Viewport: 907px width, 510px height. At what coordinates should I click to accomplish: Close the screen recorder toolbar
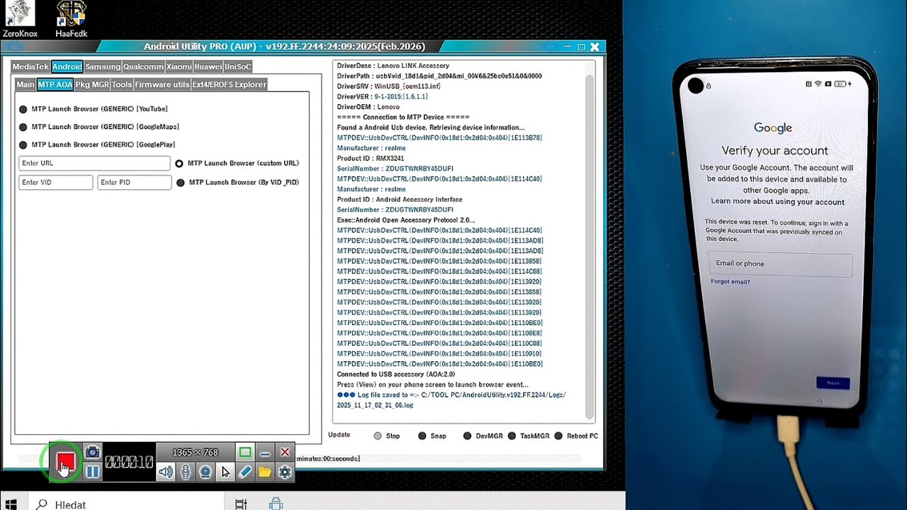click(x=285, y=452)
